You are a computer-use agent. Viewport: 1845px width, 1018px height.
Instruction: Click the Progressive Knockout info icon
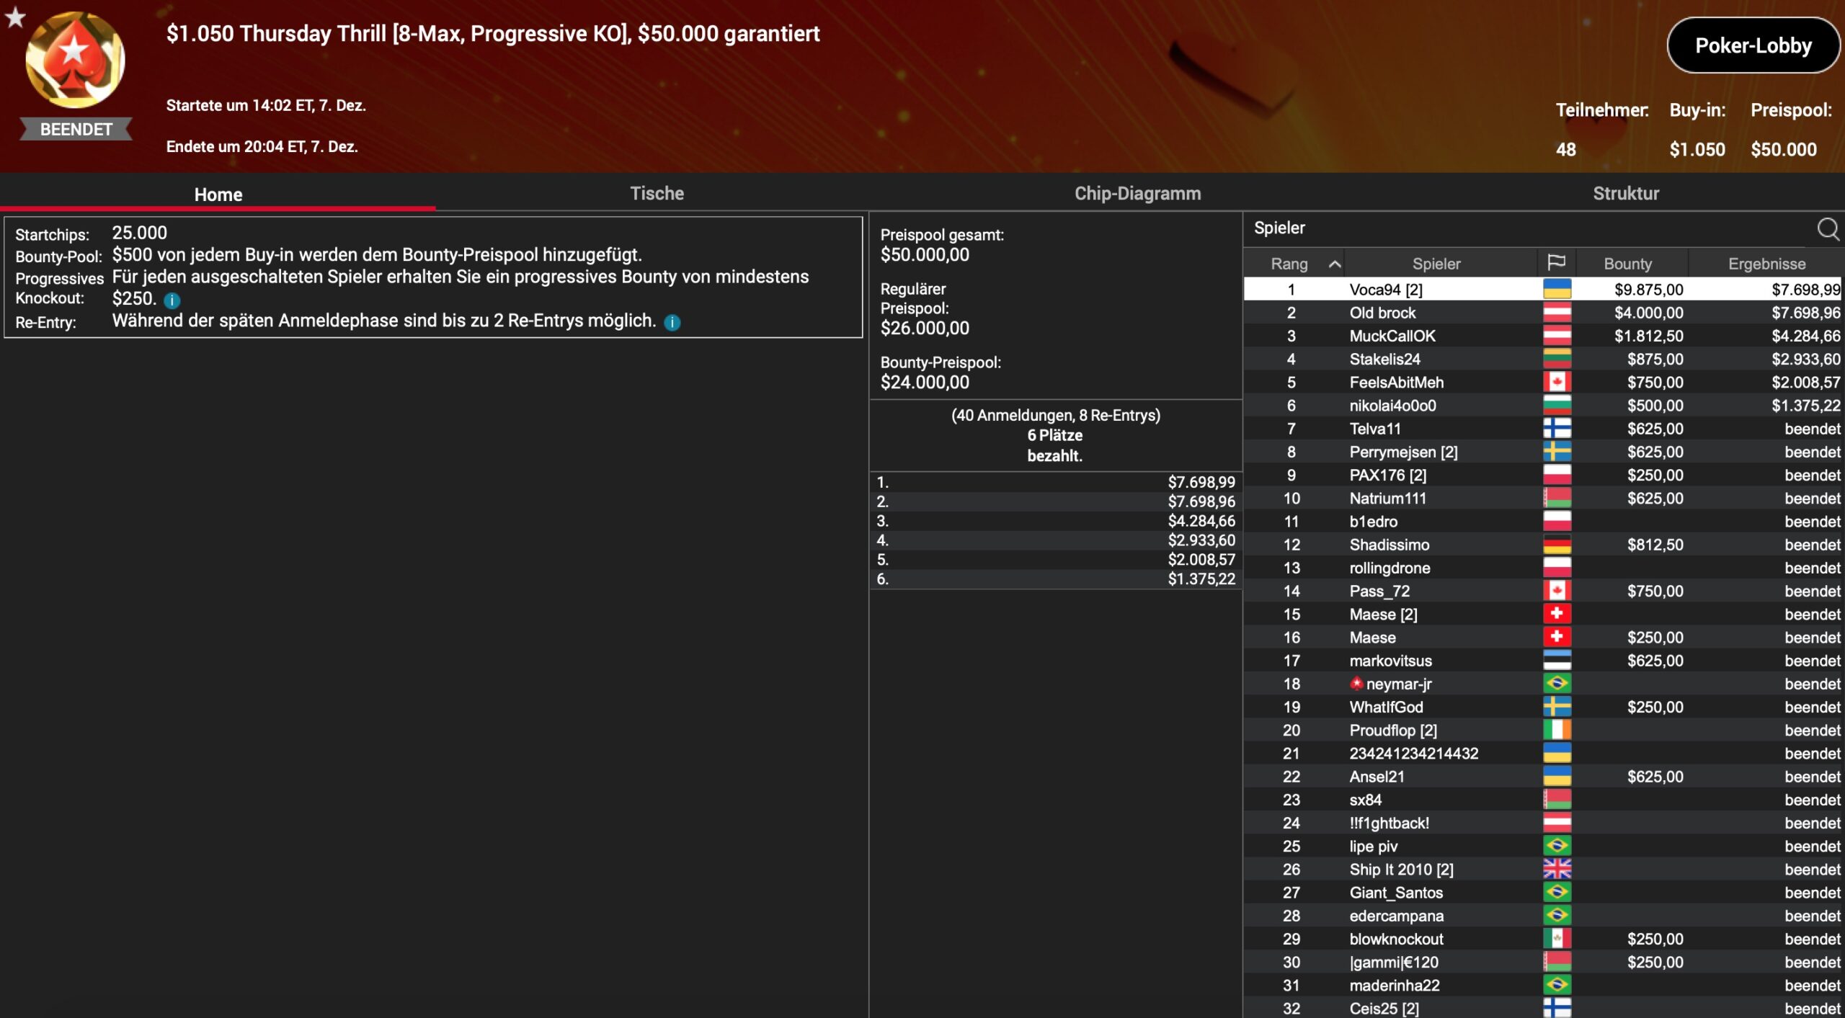(x=172, y=300)
